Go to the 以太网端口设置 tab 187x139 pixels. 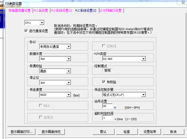(x=110, y=11)
